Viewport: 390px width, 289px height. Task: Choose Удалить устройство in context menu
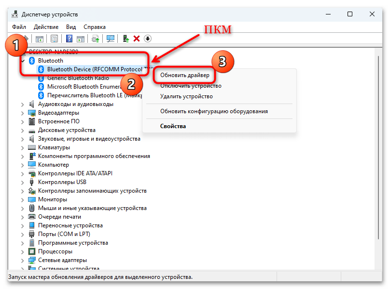(186, 97)
